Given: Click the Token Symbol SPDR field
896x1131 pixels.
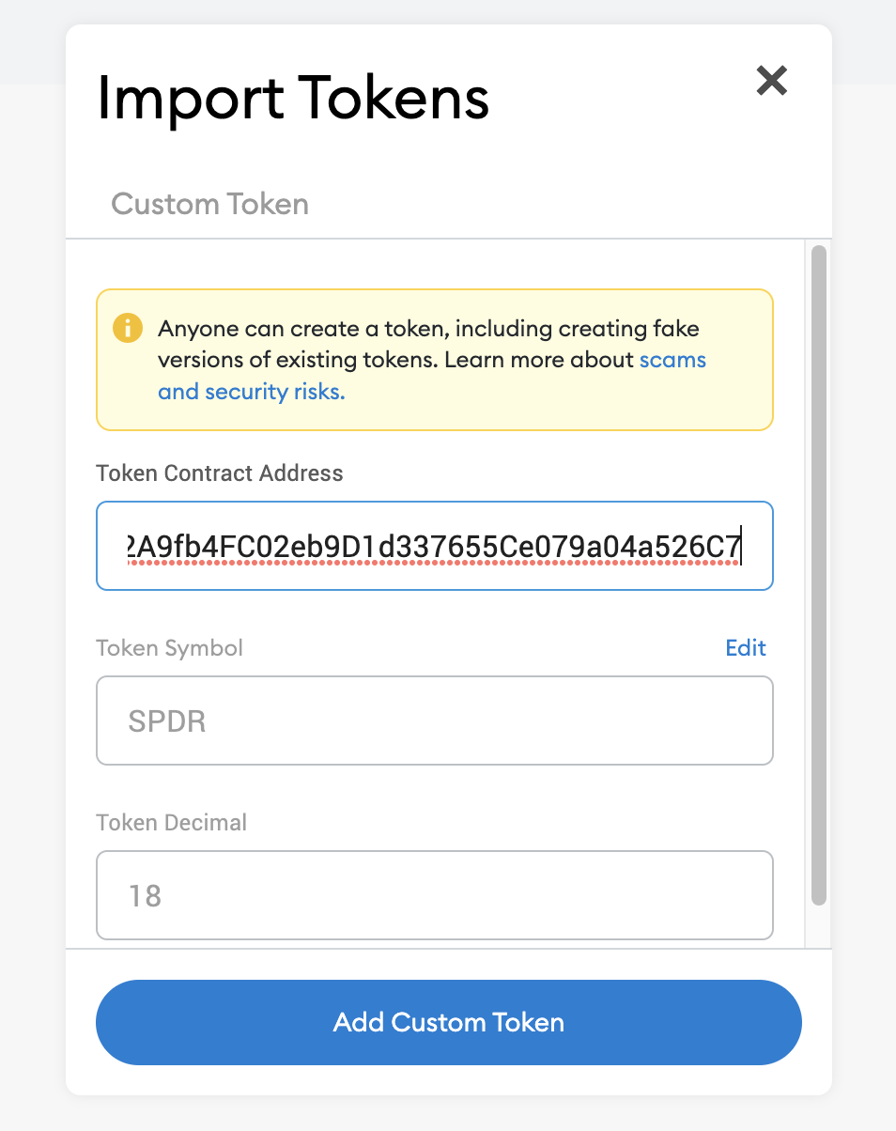Looking at the screenshot, I should coord(434,720).
